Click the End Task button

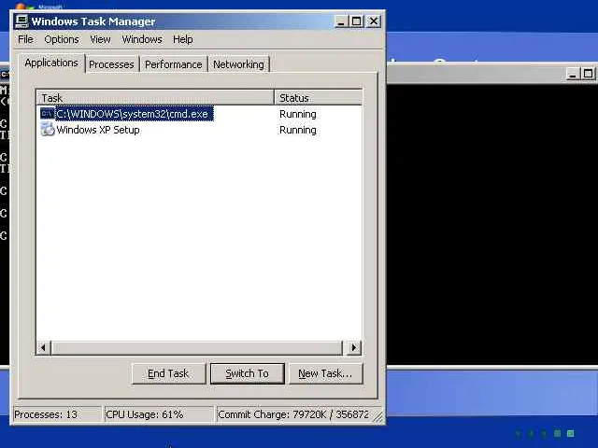(168, 373)
